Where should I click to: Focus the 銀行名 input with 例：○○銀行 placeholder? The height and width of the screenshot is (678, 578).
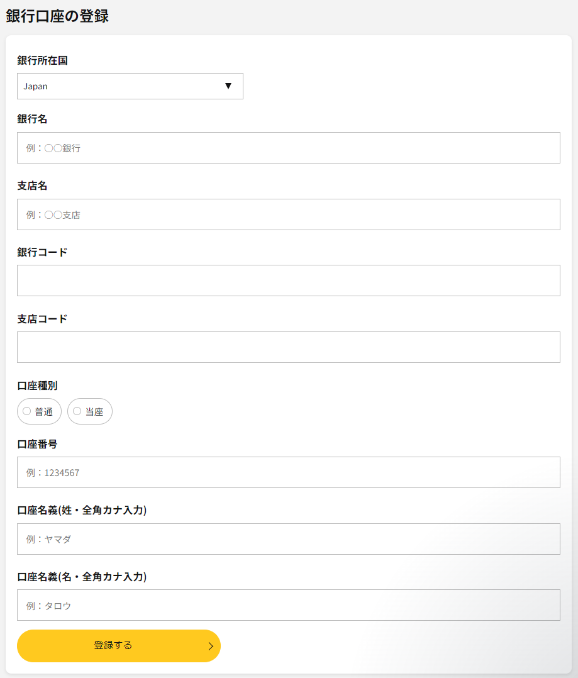(x=288, y=148)
